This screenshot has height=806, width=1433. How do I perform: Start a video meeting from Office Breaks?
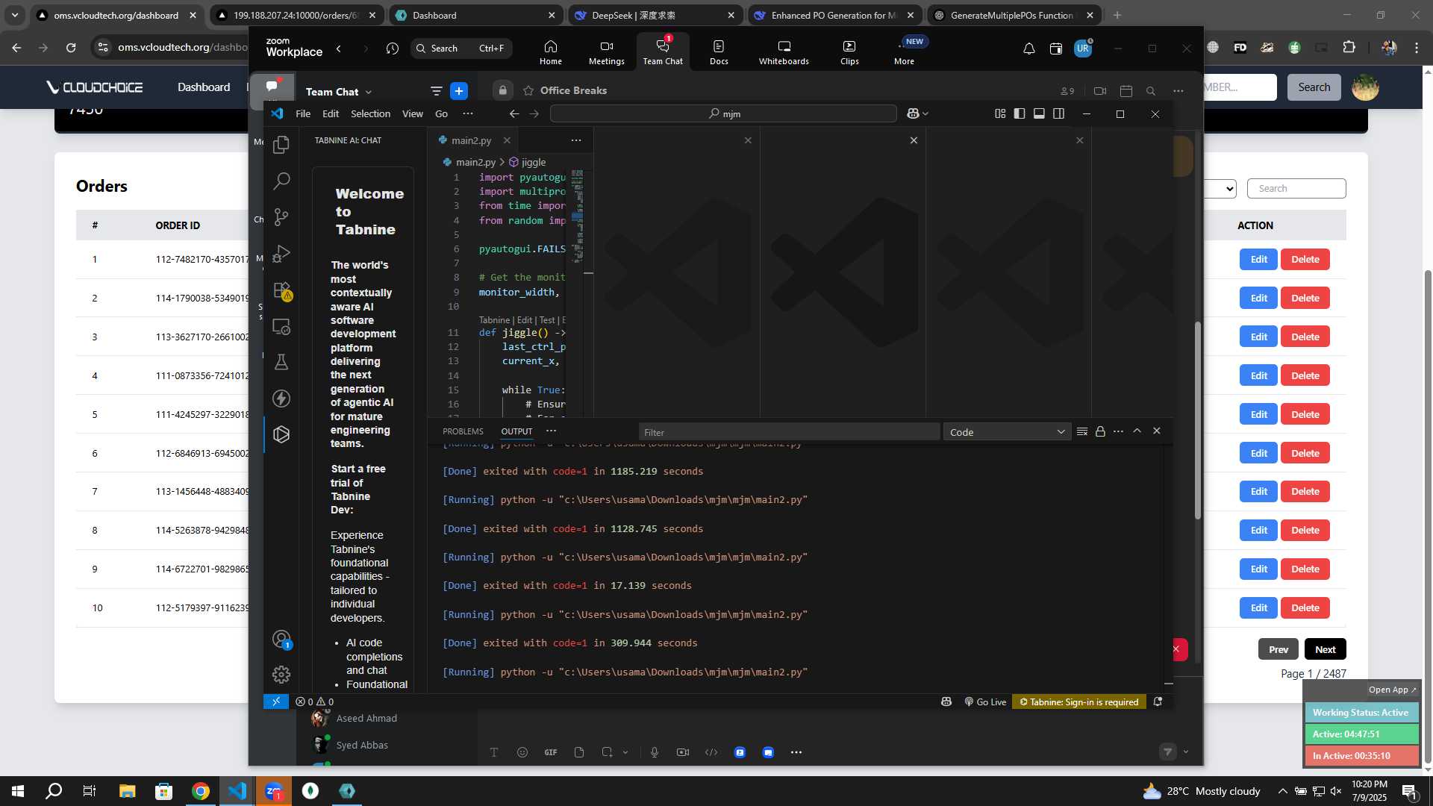[x=1100, y=91]
